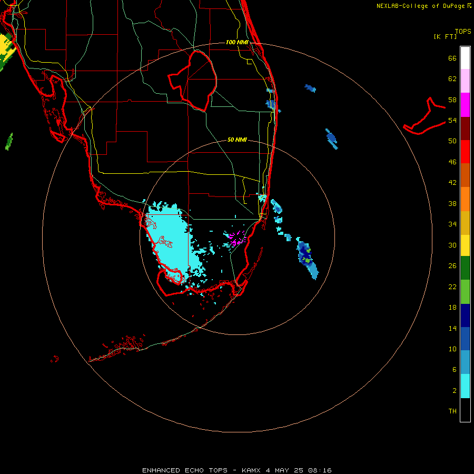Click the 30 legend value label
The width and height of the screenshot is (474, 474).
tap(452, 245)
